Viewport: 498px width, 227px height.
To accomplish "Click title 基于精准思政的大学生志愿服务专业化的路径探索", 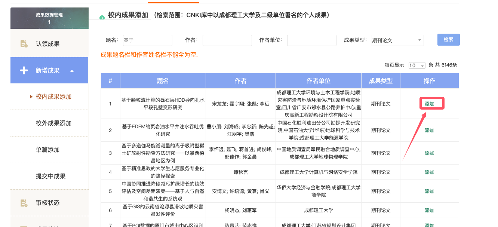I will tap(163, 172).
